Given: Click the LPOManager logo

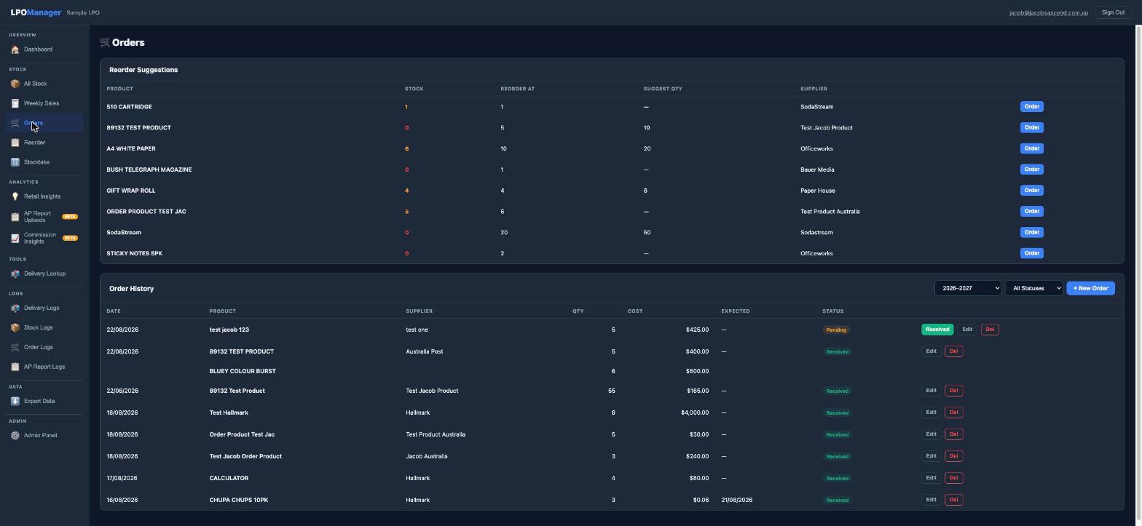Looking at the screenshot, I should point(36,12).
